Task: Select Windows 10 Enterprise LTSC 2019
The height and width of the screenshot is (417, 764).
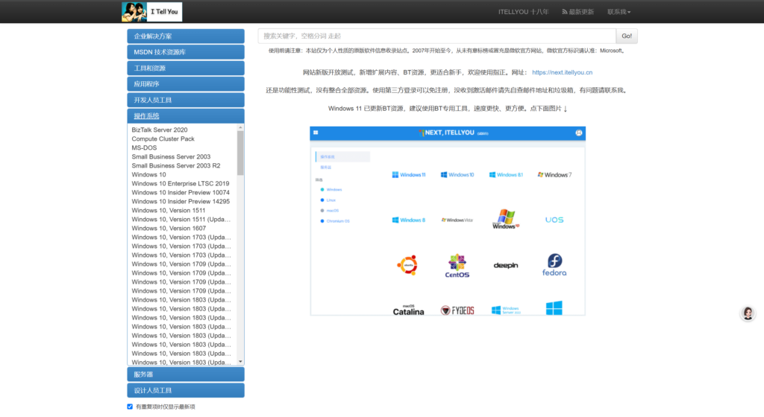Action: click(181, 184)
